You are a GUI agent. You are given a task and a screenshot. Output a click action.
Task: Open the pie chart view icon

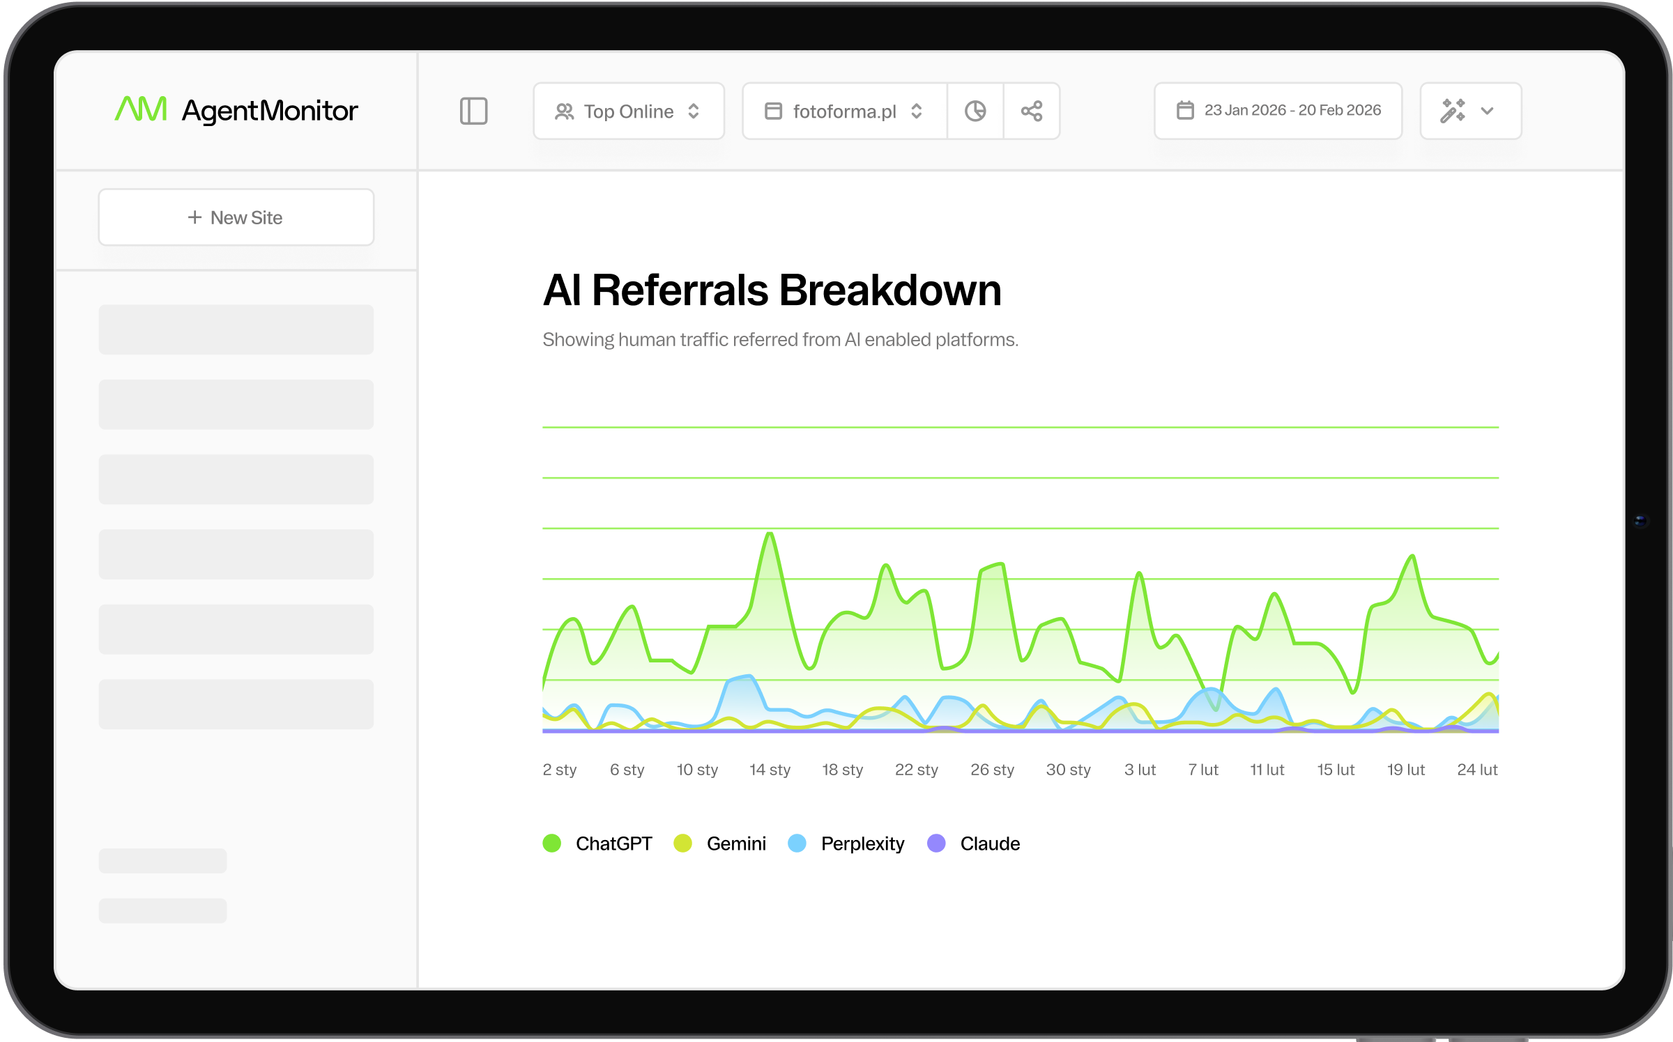[x=975, y=111]
